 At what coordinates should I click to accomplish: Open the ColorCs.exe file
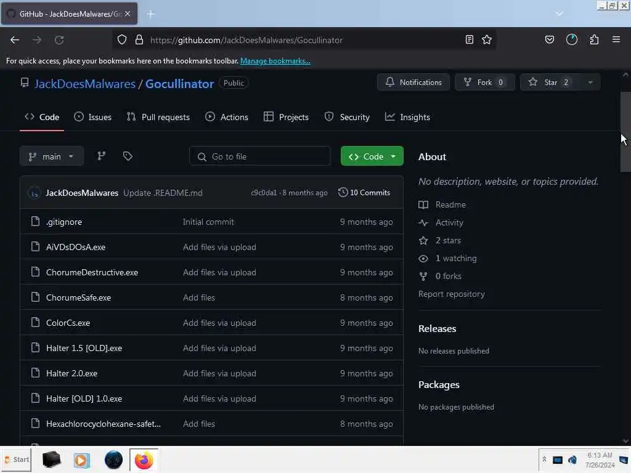[x=68, y=323]
